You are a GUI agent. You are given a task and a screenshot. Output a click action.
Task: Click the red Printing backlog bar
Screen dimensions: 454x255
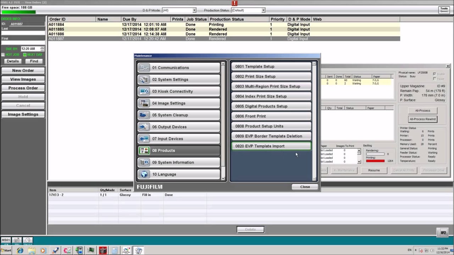(375, 161)
